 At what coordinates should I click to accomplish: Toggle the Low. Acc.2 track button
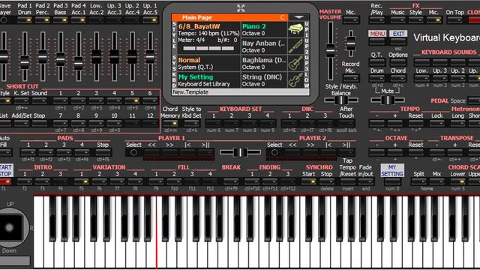(97, 20)
